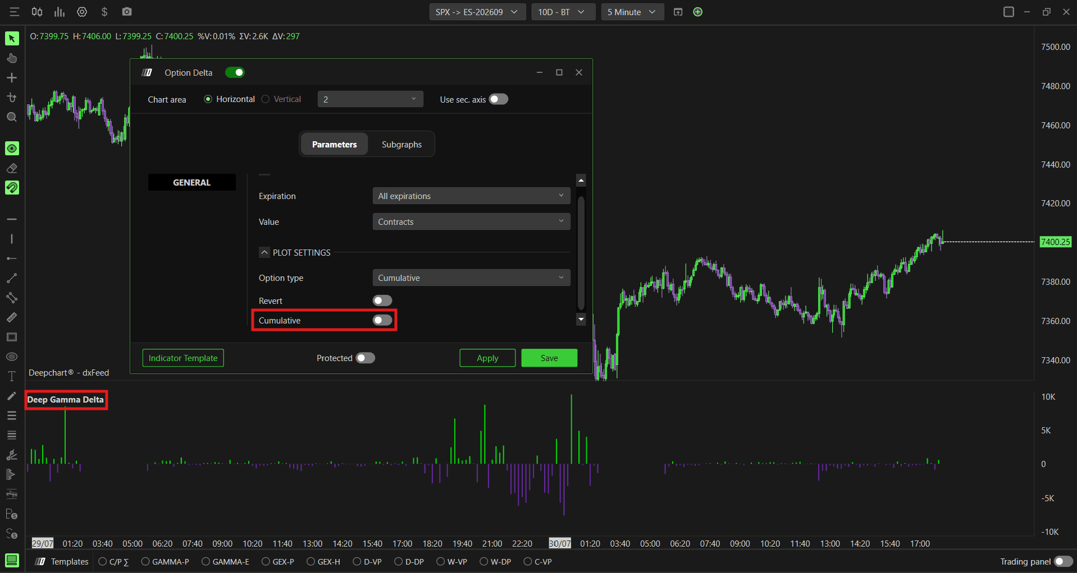This screenshot has width=1077, height=573.
Task: Select the GEX-P template radio
Action: pos(266,561)
